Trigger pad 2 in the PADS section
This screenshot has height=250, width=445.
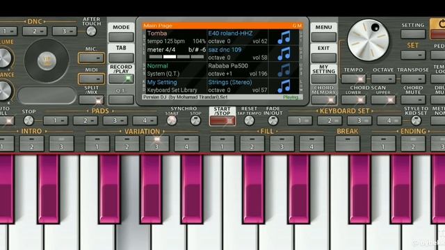86,121
